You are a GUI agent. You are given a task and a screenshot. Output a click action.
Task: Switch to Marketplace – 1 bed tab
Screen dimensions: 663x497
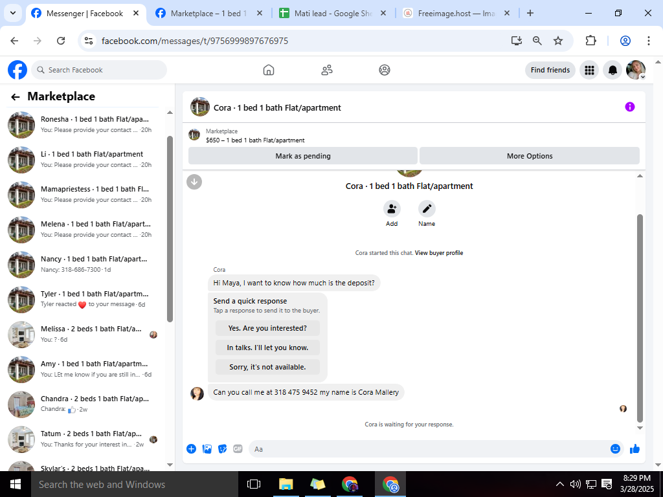point(208,14)
